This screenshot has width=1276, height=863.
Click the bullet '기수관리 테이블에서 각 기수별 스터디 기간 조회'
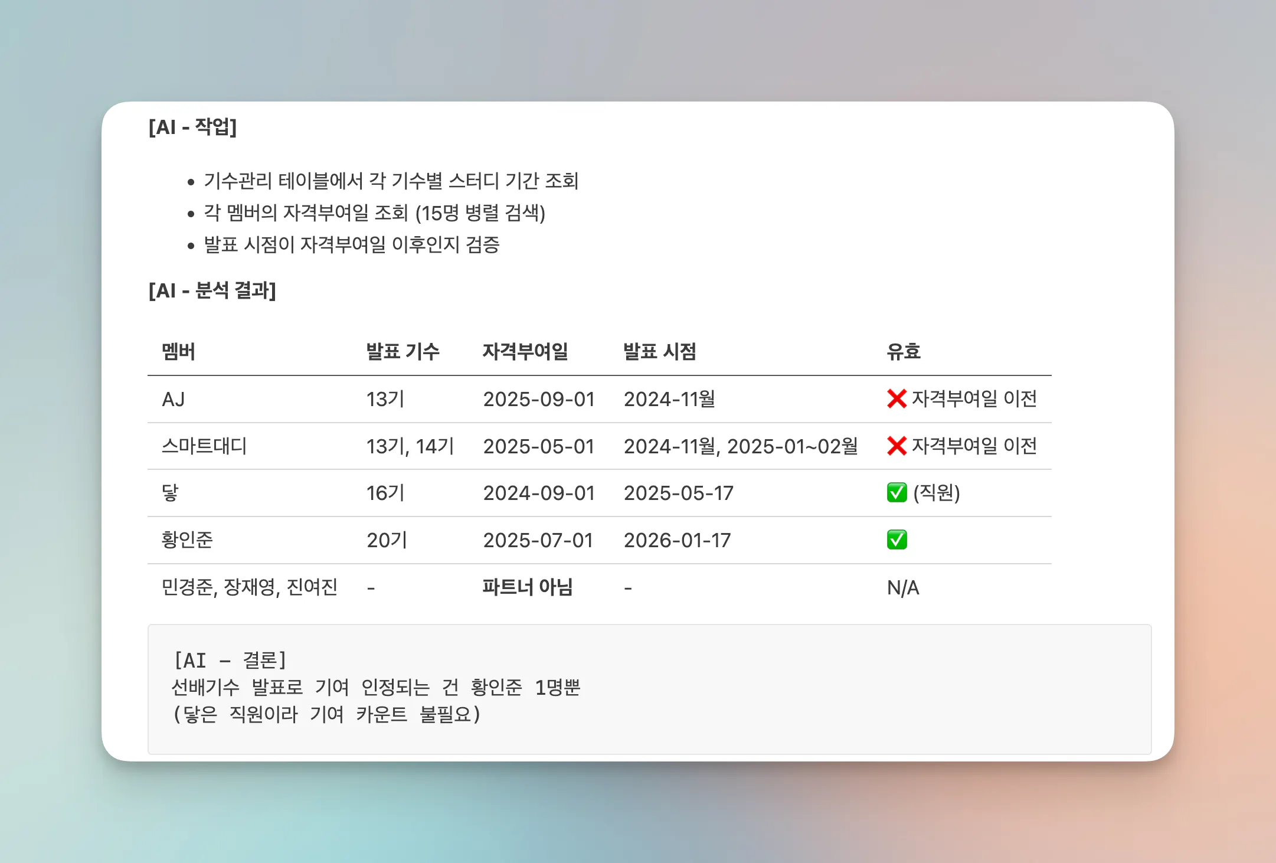click(391, 181)
